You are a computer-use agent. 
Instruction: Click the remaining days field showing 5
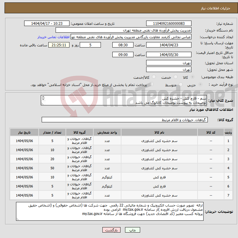point(90,45)
